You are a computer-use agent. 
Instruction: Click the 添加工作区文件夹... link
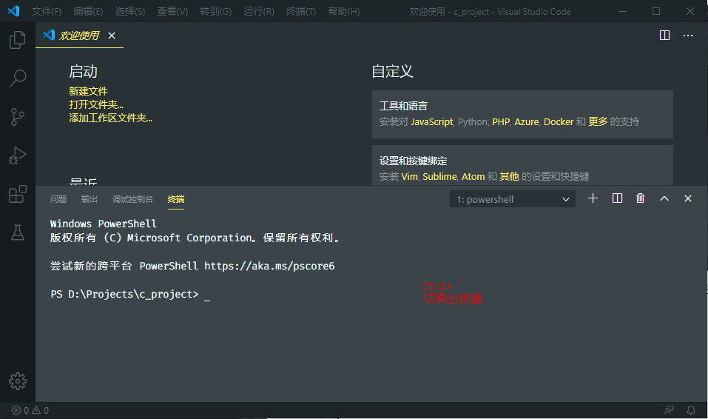(111, 118)
